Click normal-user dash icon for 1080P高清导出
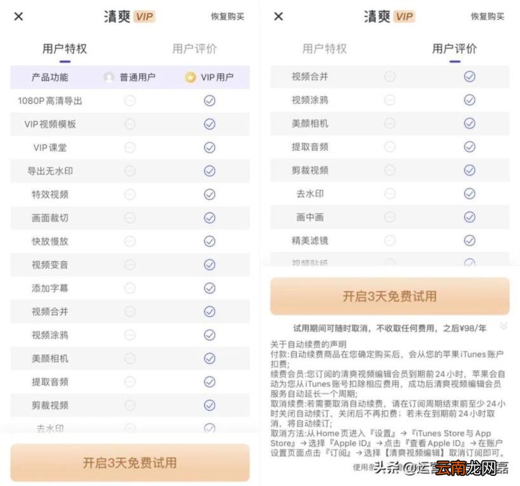The height and width of the screenshot is (486, 520). pos(130,100)
